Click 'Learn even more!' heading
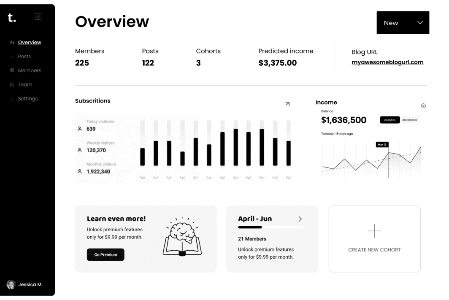The width and height of the screenshot is (449, 300). tap(116, 219)
